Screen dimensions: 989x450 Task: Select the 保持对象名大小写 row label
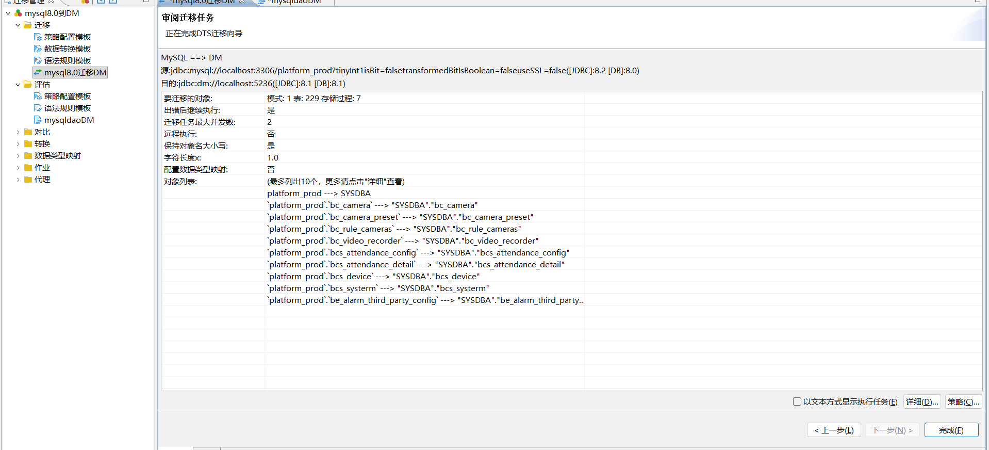(196, 146)
